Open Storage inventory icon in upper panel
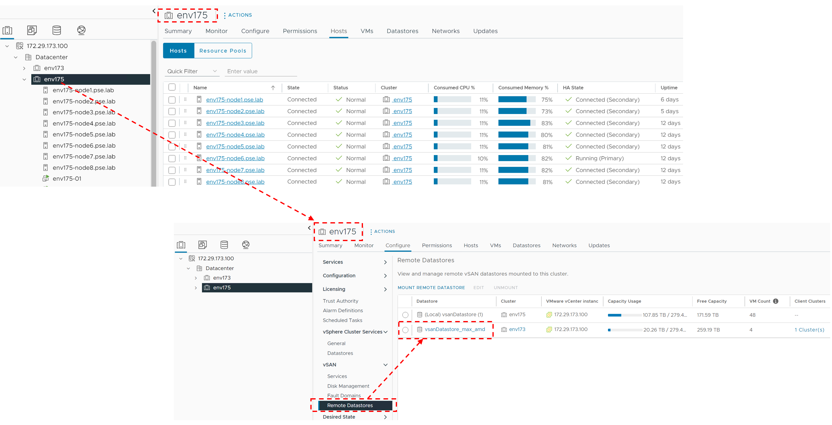 pyautogui.click(x=57, y=30)
